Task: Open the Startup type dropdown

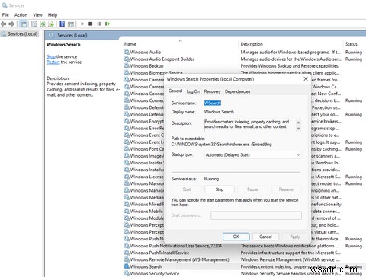Action: point(253,154)
